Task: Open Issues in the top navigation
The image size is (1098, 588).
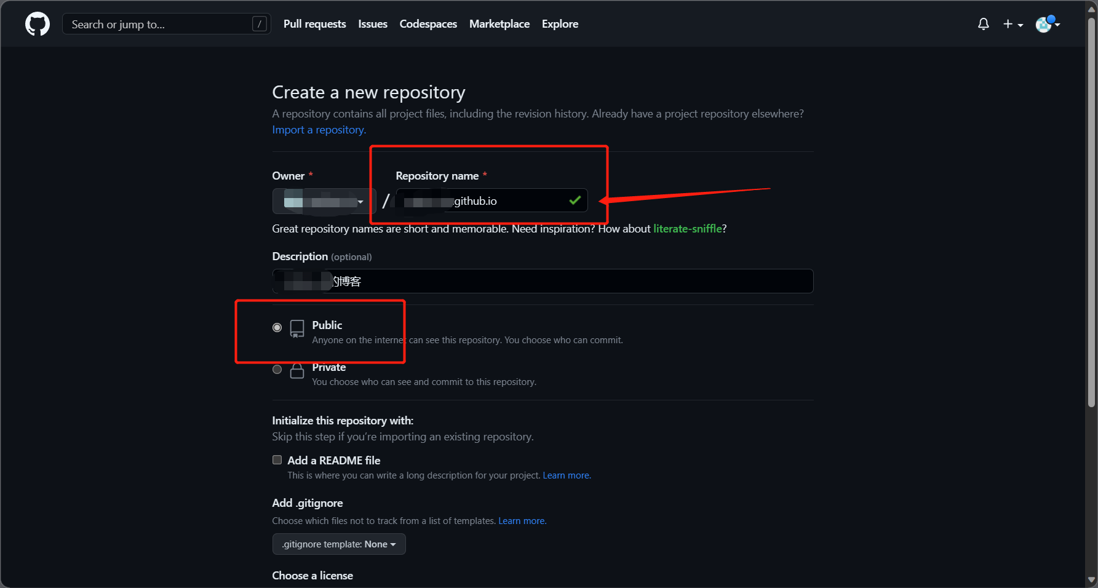Action: coord(373,24)
